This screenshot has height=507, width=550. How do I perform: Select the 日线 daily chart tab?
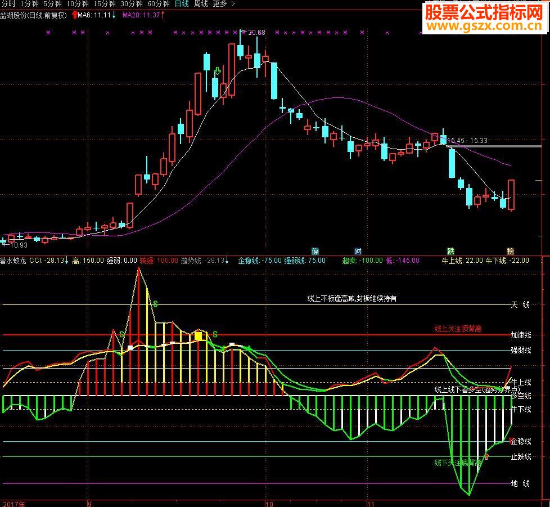[182, 4]
